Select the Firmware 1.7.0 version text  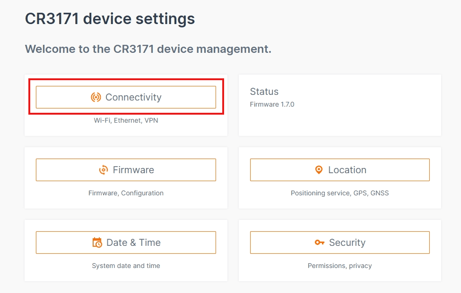272,104
